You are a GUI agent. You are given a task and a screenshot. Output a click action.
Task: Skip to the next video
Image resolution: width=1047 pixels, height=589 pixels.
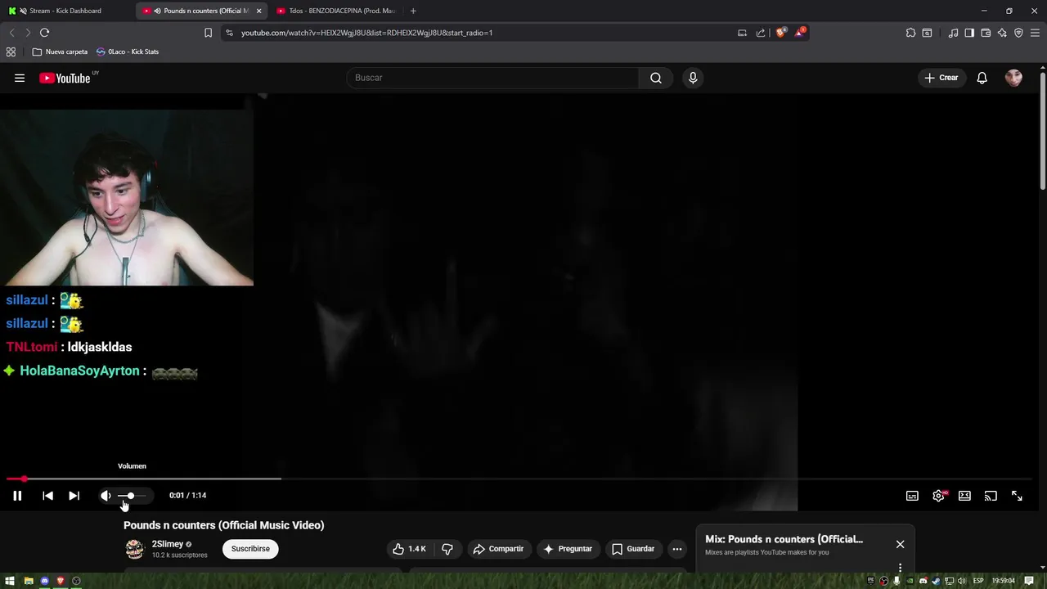point(74,496)
